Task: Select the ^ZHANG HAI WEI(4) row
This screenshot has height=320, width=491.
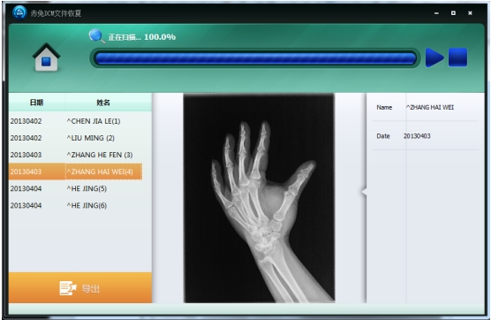Action: (x=75, y=171)
